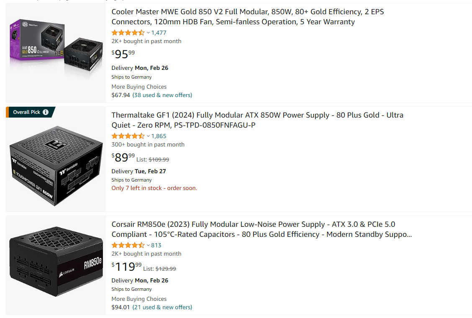
Task: Click the $95.99 Cooler Master price
Action: (123, 54)
